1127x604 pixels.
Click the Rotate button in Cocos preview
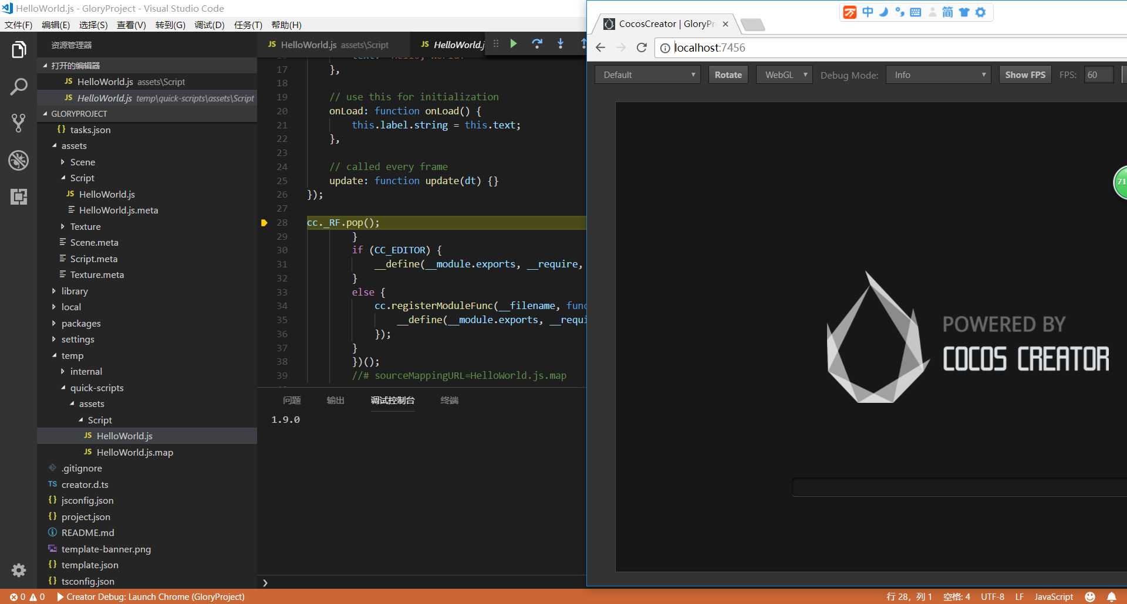point(728,75)
